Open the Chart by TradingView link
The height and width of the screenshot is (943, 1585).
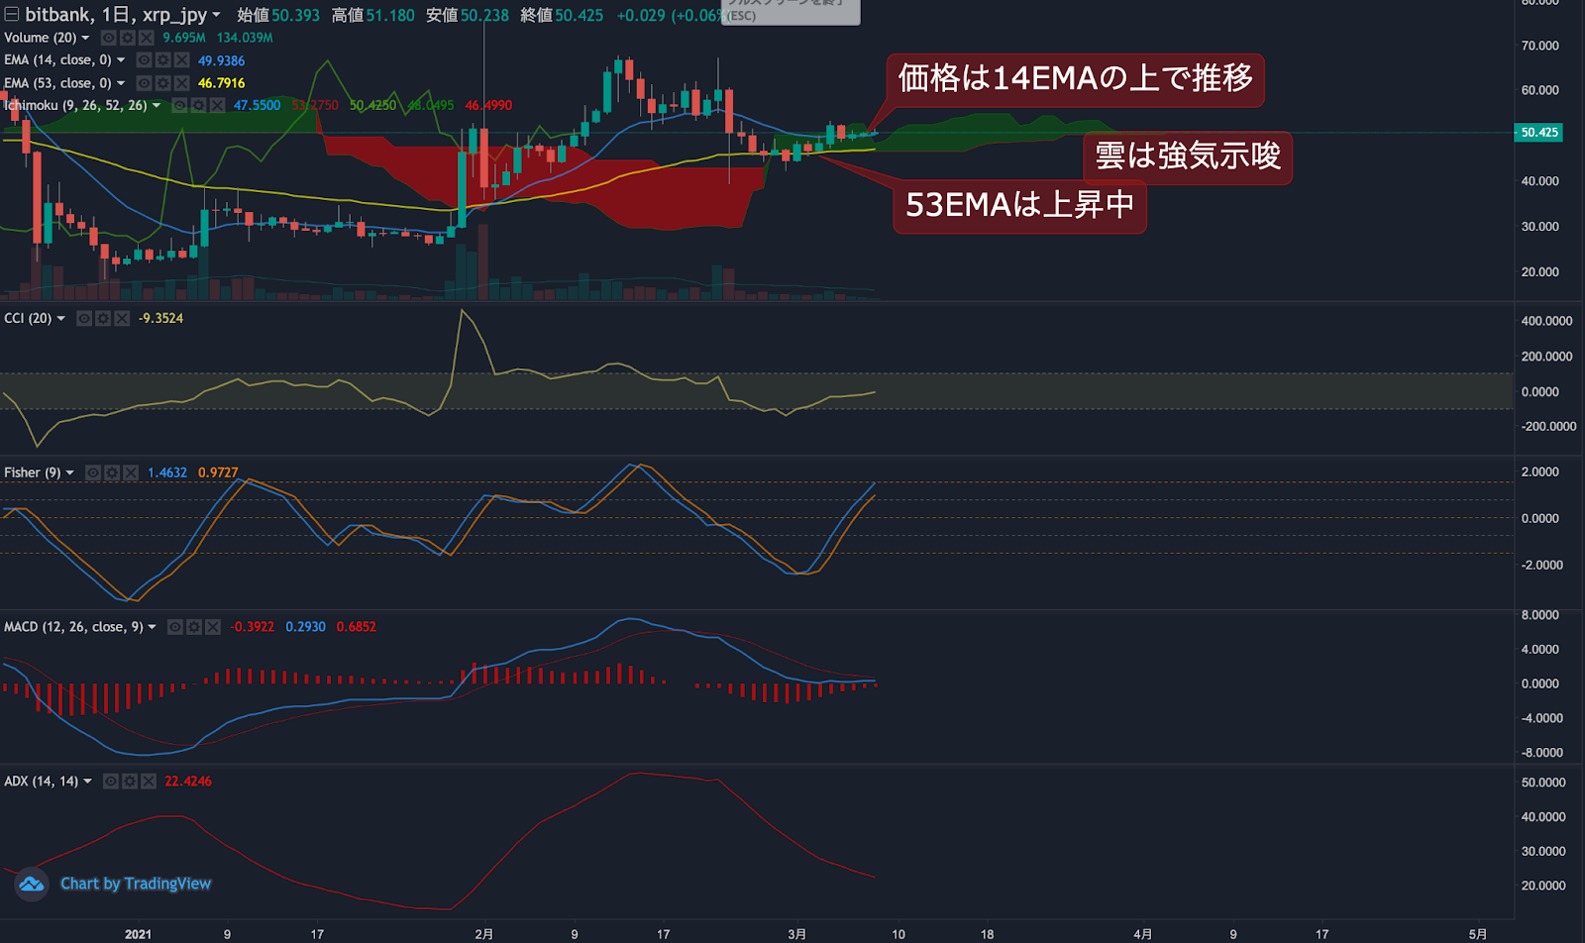click(x=136, y=884)
